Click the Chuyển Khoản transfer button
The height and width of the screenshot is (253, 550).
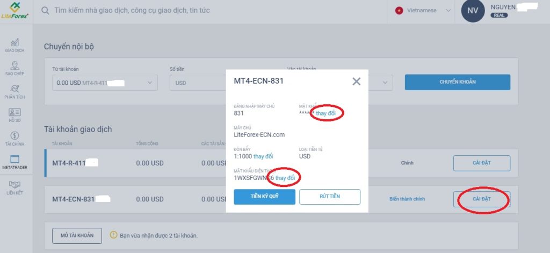tap(458, 82)
